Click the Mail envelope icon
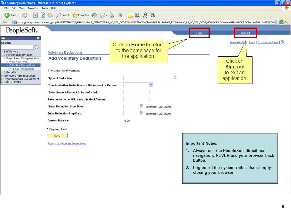This screenshot has height=218, width=291. click(103, 15)
